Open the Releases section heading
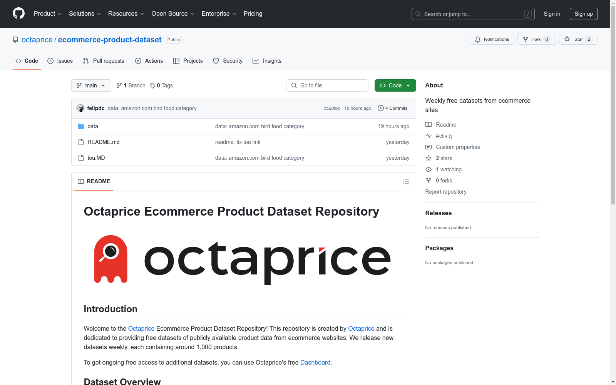 pyautogui.click(x=439, y=213)
